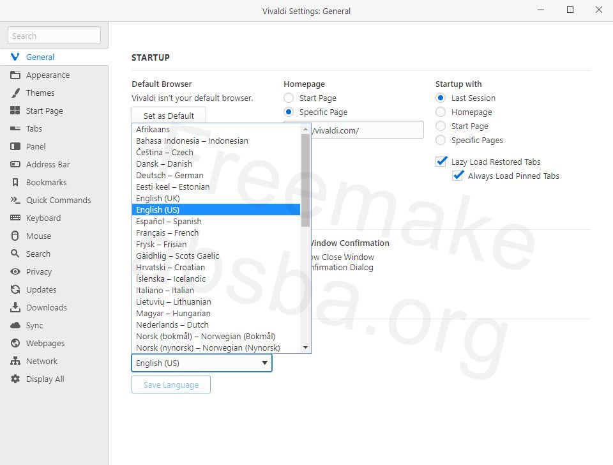
Task: Open the English (US) language combo box
Action: click(x=202, y=363)
